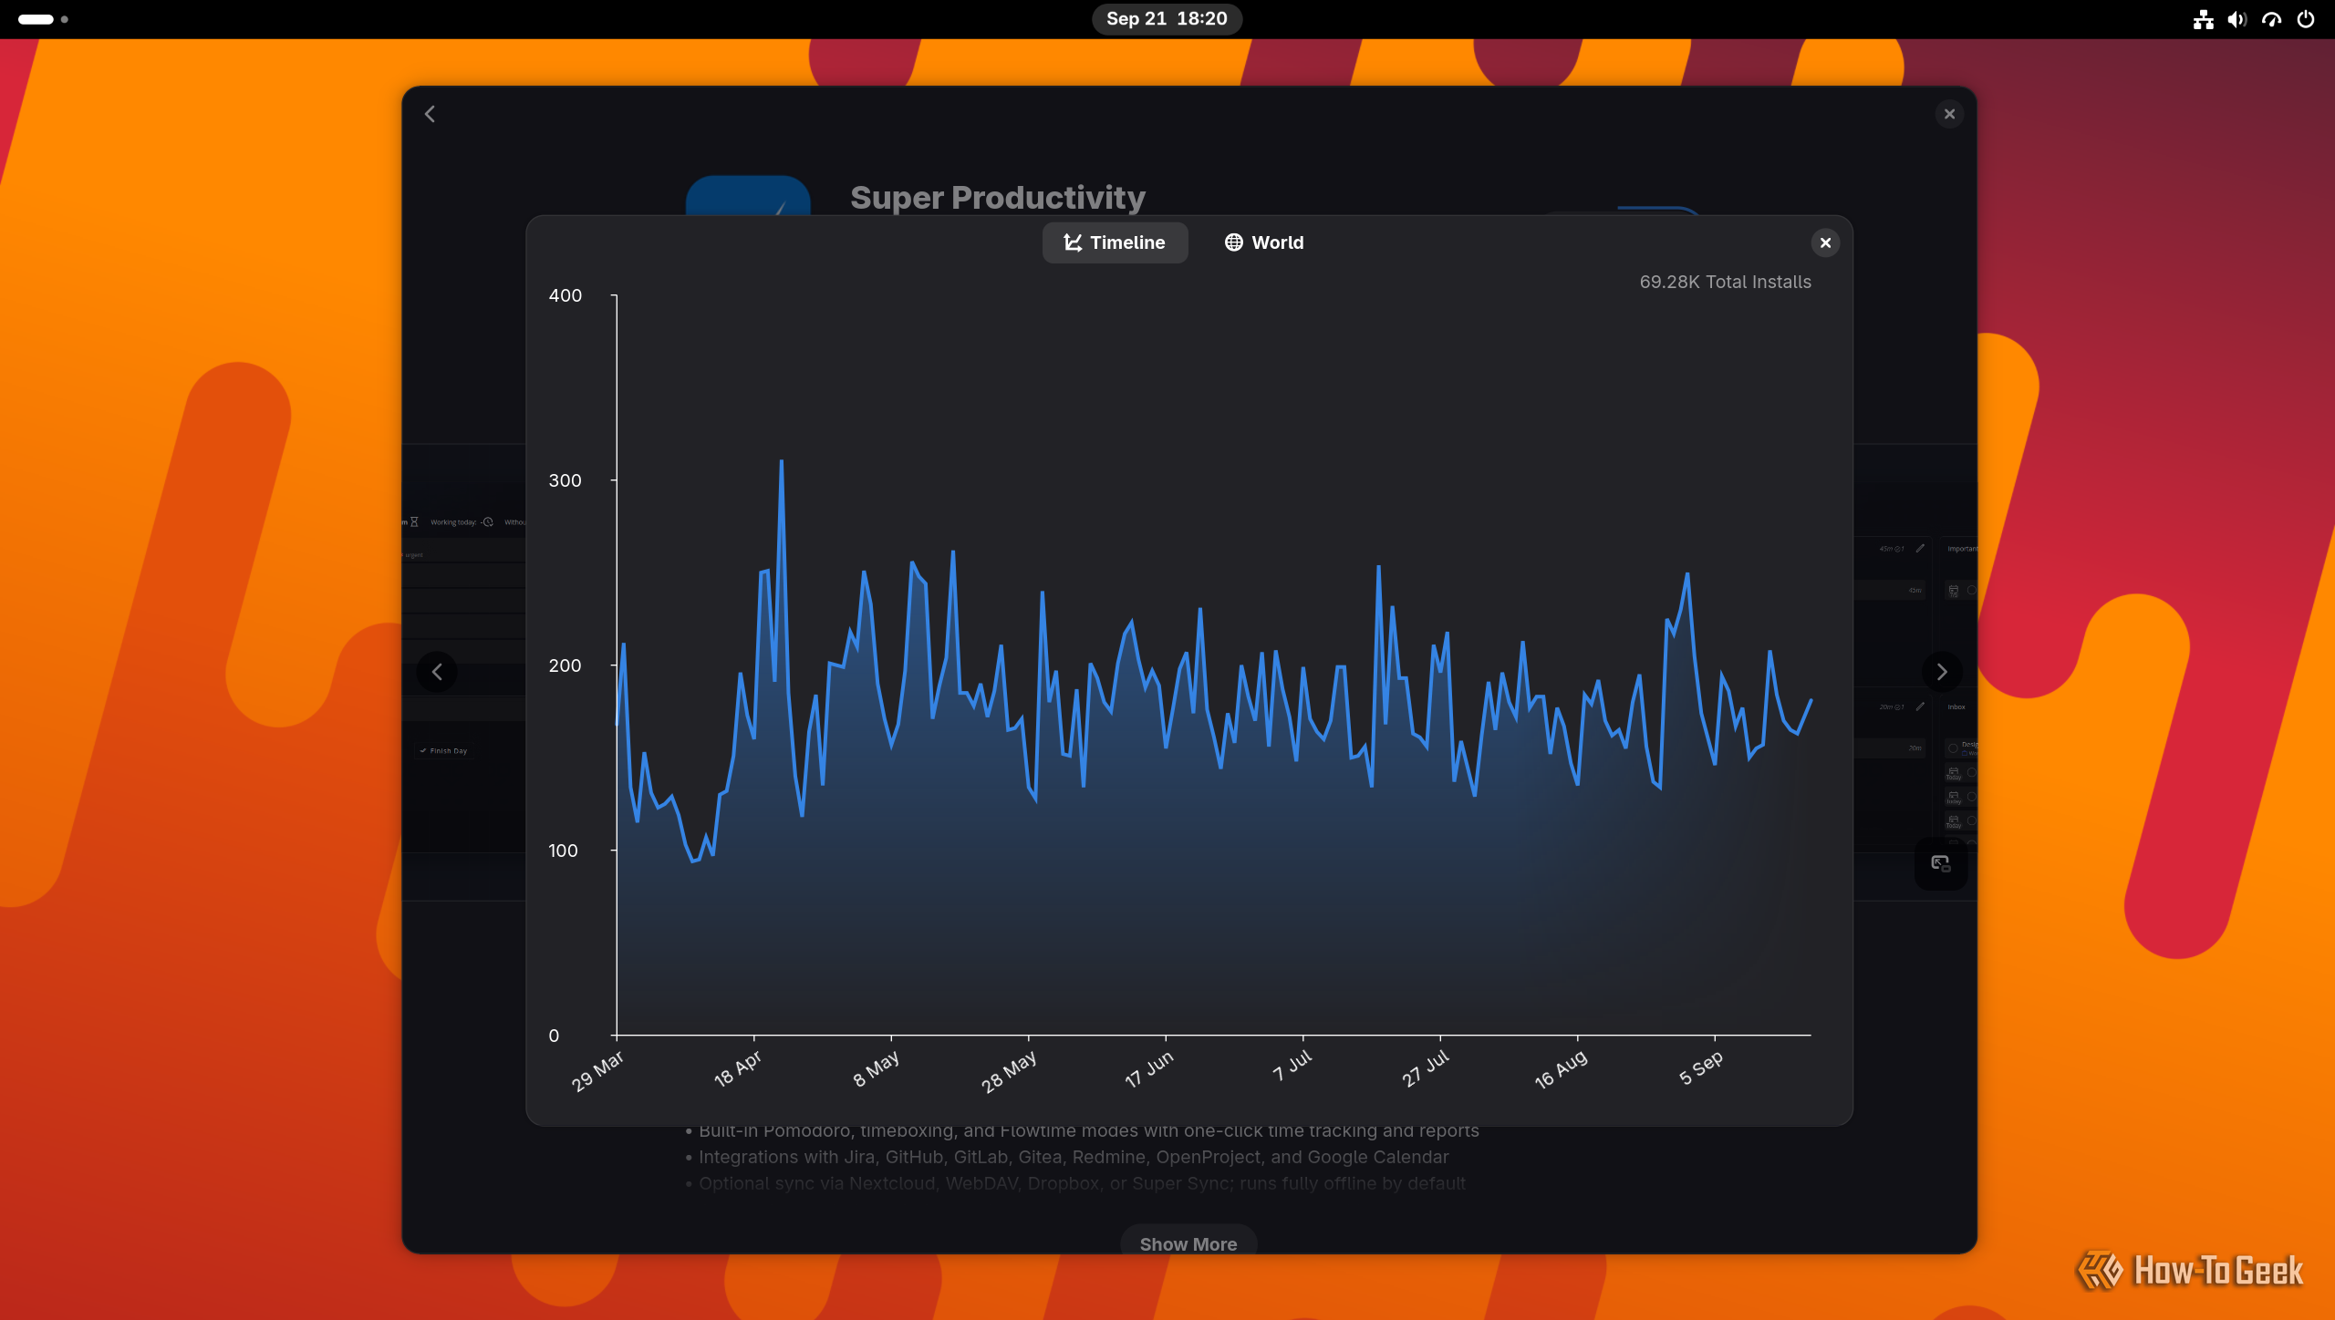Screen dimensions: 2335x1320
Task: Open the GNOME Activities overview pill
Action: 43,19
